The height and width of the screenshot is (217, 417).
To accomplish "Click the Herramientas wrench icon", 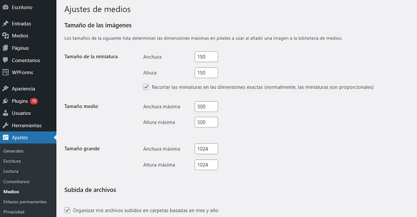I will pyautogui.click(x=6, y=125).
